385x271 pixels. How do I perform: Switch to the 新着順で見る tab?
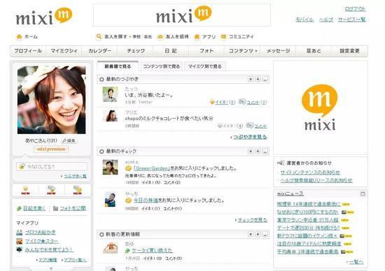[x=118, y=66]
